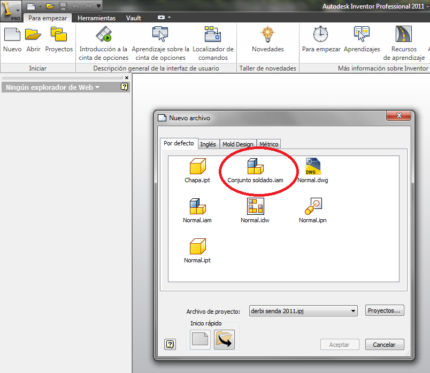Click the Novedades light bulb icon
The image size is (430, 373).
point(267,35)
